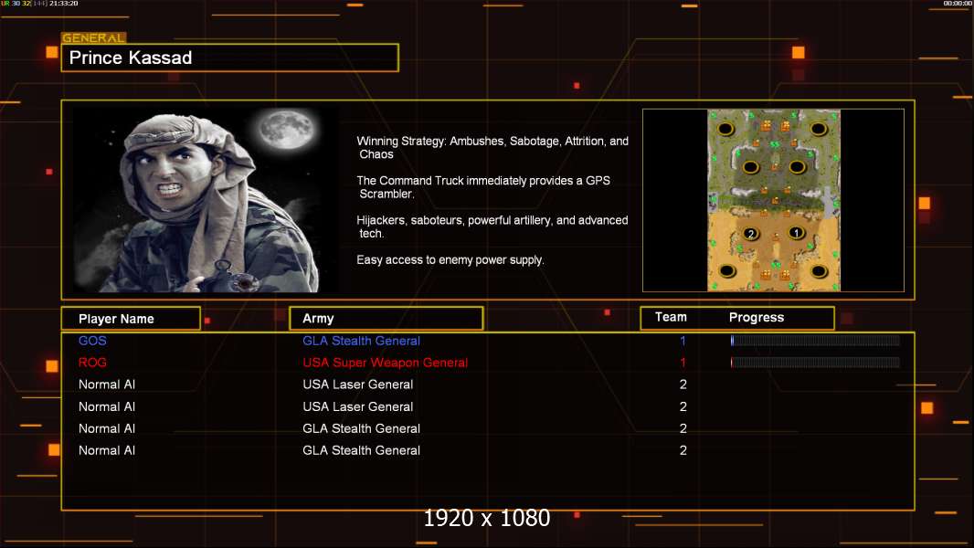The width and height of the screenshot is (974, 548).
Task: Click start position 1 on the map
Action: [x=797, y=233]
